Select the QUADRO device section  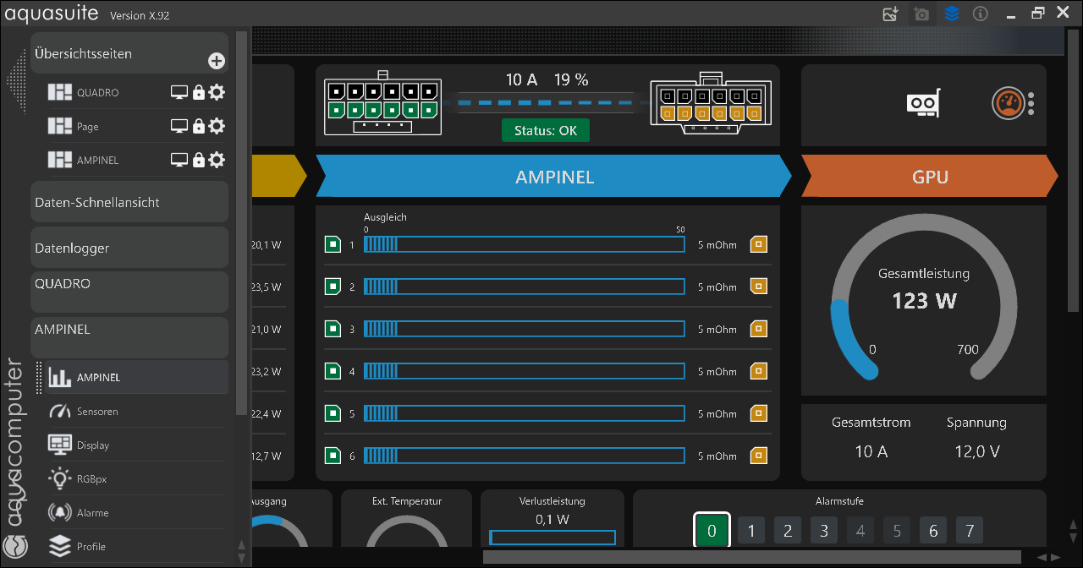click(x=129, y=292)
